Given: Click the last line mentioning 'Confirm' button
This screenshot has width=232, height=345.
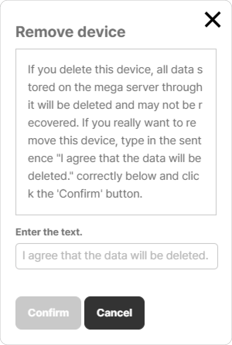Looking at the screenshot, I should click(x=85, y=194).
